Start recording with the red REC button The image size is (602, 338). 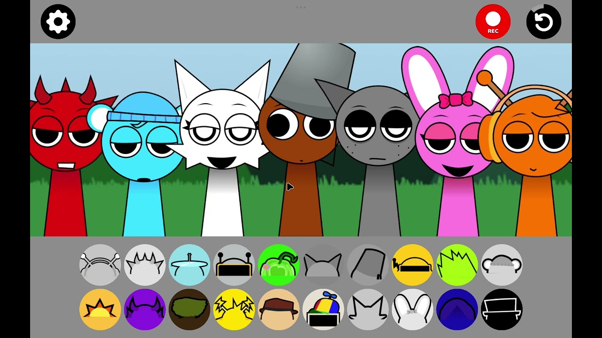(x=493, y=22)
